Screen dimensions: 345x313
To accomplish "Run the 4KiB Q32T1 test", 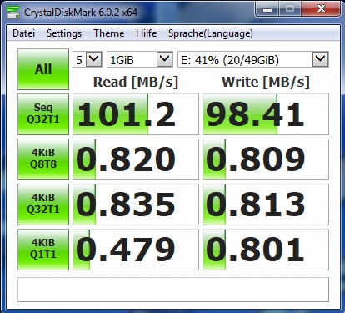I will point(43,204).
